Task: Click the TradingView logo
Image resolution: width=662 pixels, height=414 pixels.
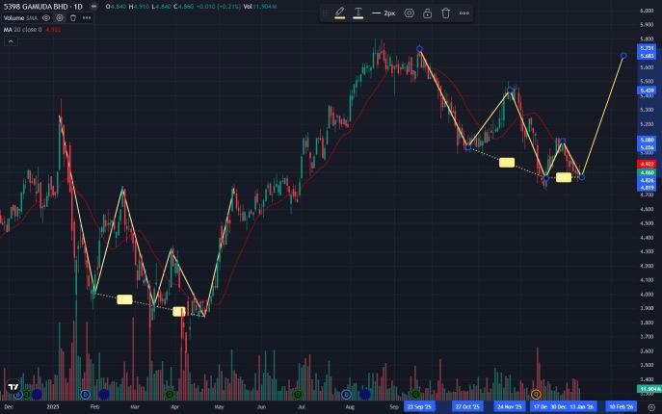Action: coord(13,387)
